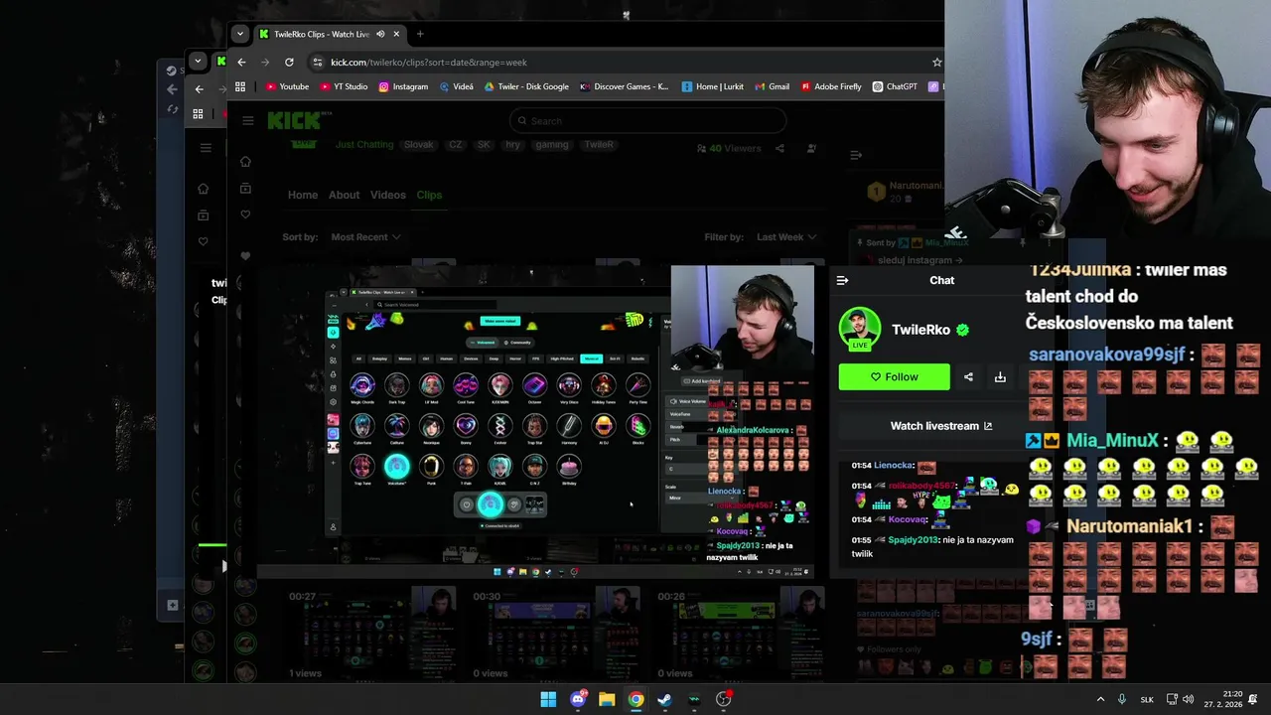Open OBS Studio from the taskbar

(x=723, y=699)
